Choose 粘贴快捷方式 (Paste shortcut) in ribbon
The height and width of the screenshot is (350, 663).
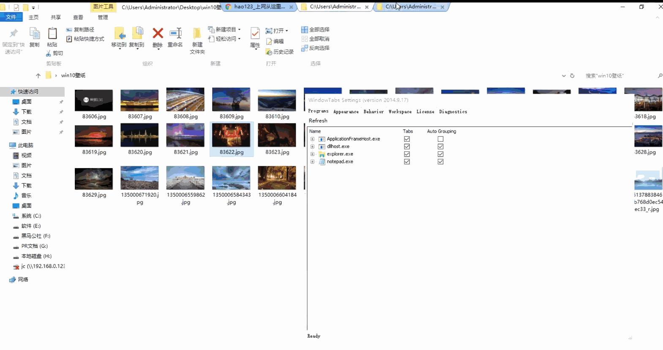point(85,39)
